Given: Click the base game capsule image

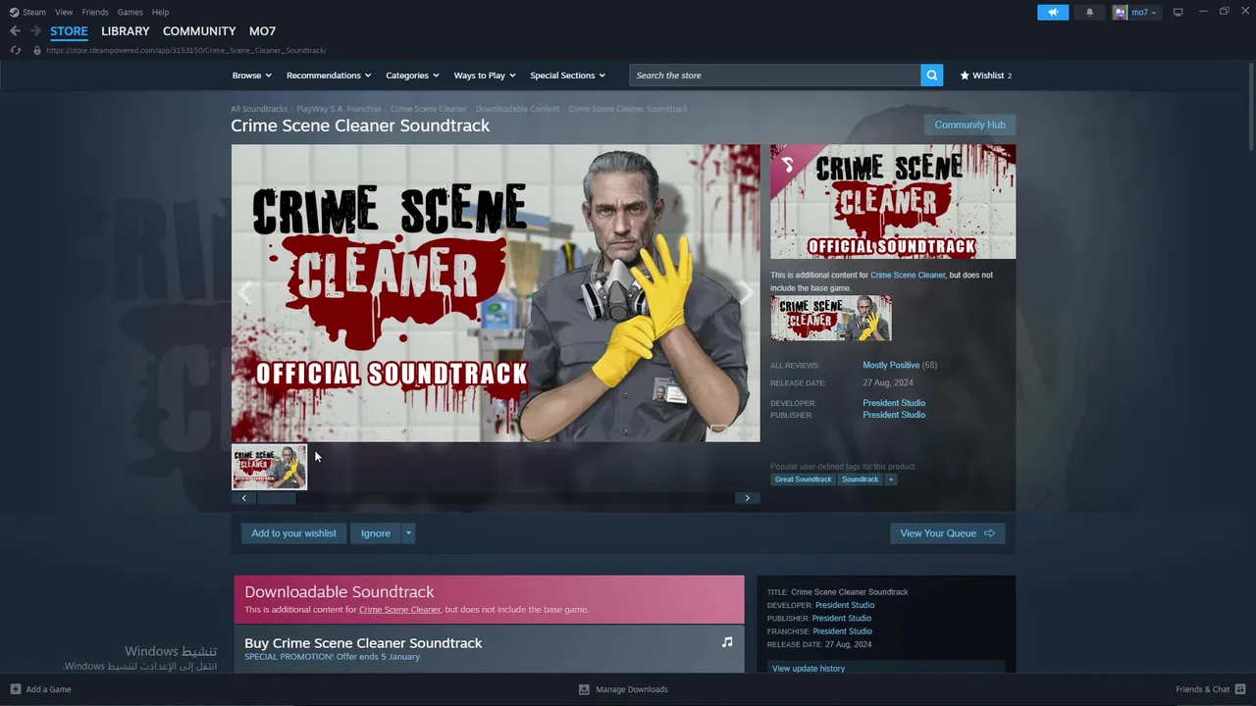Looking at the screenshot, I should 831,319.
